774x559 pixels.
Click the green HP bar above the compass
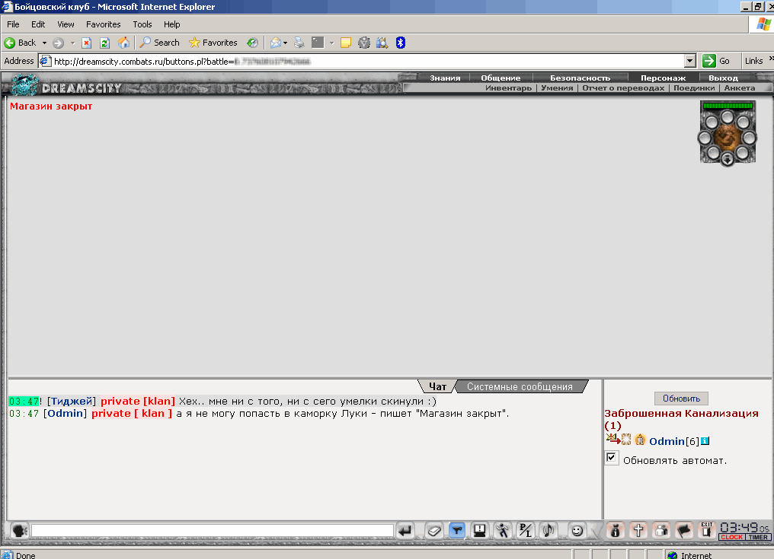pyautogui.click(x=728, y=106)
